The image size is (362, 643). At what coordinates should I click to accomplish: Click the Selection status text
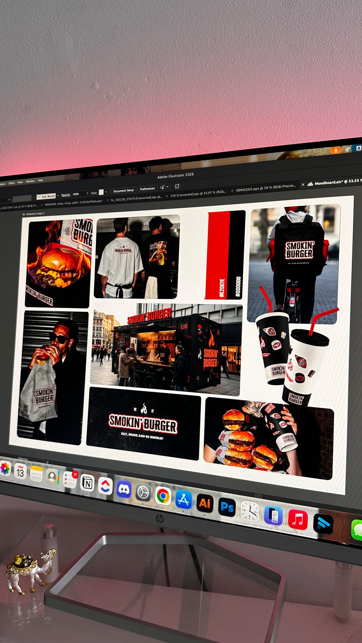pos(23,458)
